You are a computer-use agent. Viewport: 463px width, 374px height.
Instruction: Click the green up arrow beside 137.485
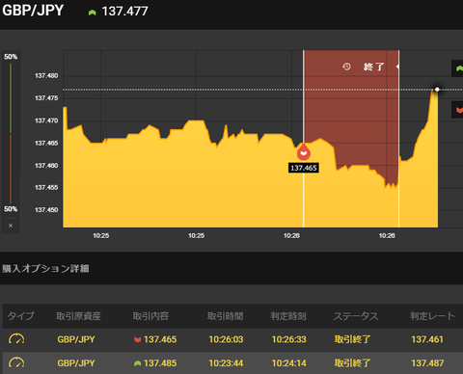(137, 363)
